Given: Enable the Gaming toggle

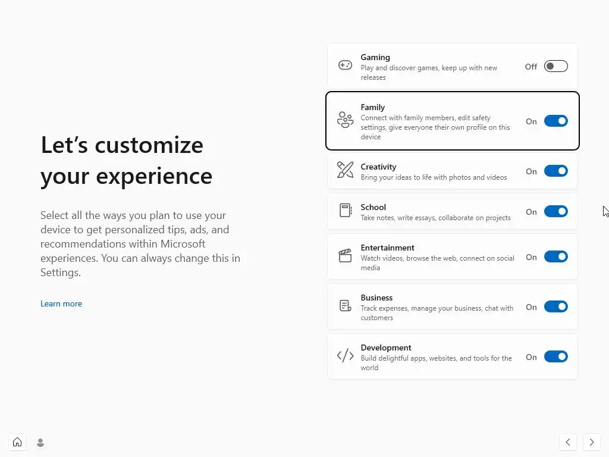Looking at the screenshot, I should tap(555, 67).
